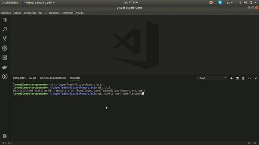This screenshot has width=259, height=145.
Task: Open the Editar menu
Action: 17,13
